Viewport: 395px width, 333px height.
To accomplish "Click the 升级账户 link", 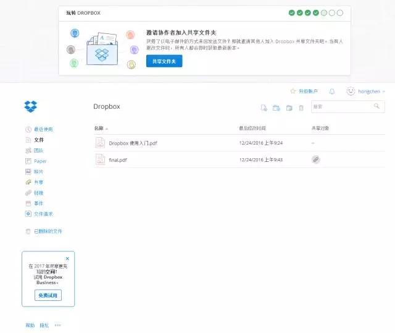I will (308, 91).
